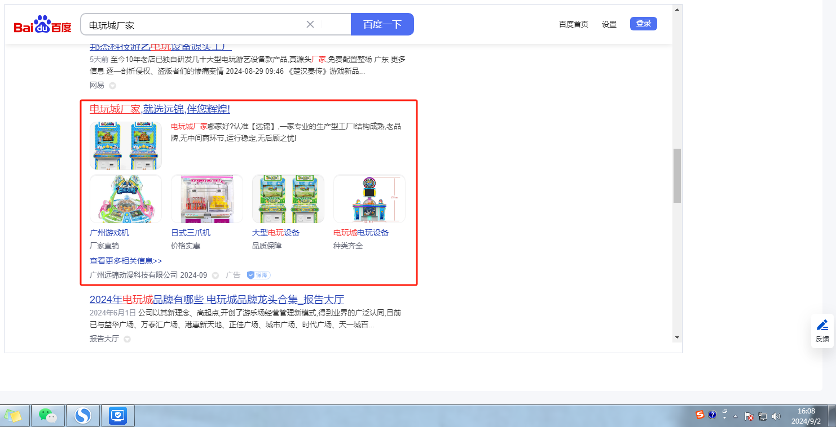Click the 电玩城电玩设备 link
The image size is (836, 427).
coord(361,233)
